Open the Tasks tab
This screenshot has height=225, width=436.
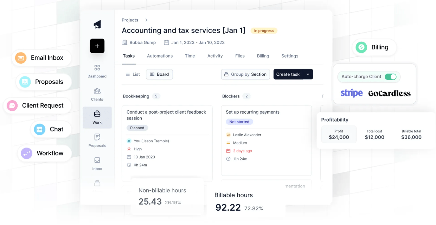[x=129, y=56]
